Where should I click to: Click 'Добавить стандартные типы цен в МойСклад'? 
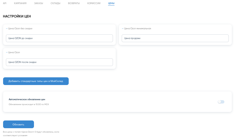pos(36,81)
